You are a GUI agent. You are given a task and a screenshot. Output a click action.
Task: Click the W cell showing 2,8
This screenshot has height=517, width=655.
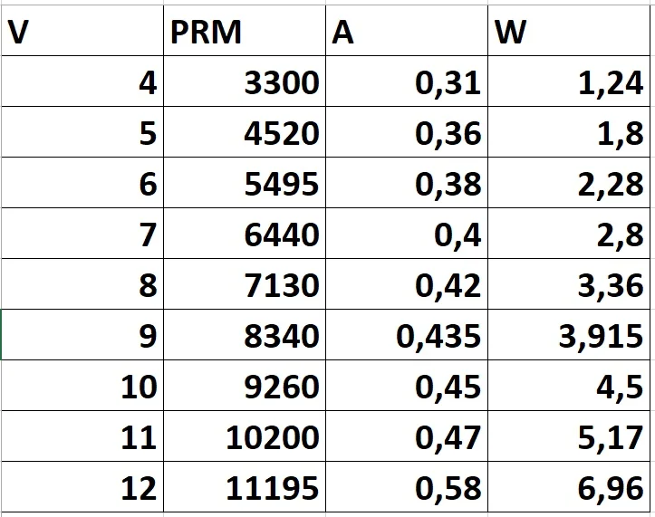(x=569, y=234)
